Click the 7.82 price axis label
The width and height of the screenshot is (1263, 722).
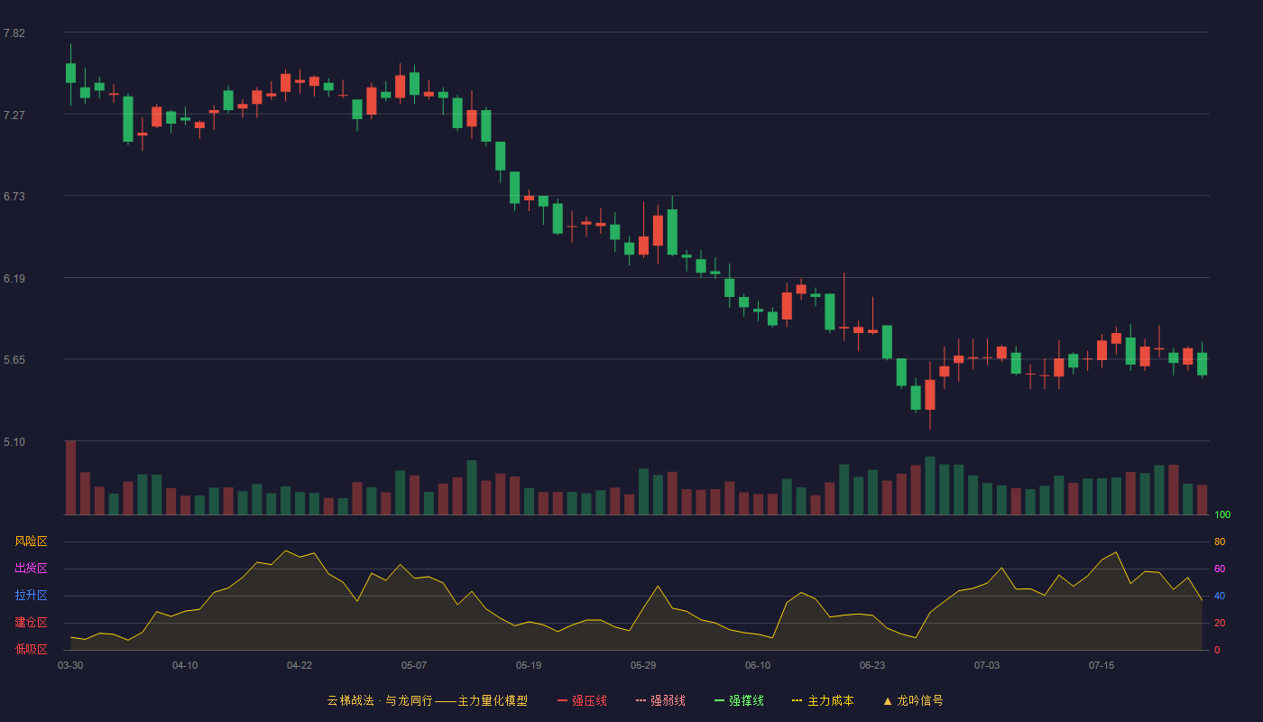(x=14, y=33)
